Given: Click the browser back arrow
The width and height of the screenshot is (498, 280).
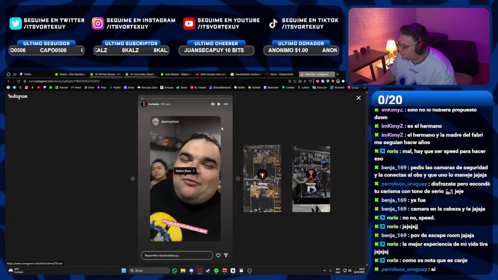Looking at the screenshot, I should 9,81.
